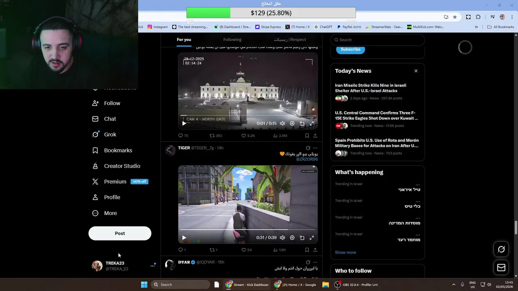Open settings gear on North Gate video
Image resolution: width=518 pixels, height=291 pixels.
292,123
